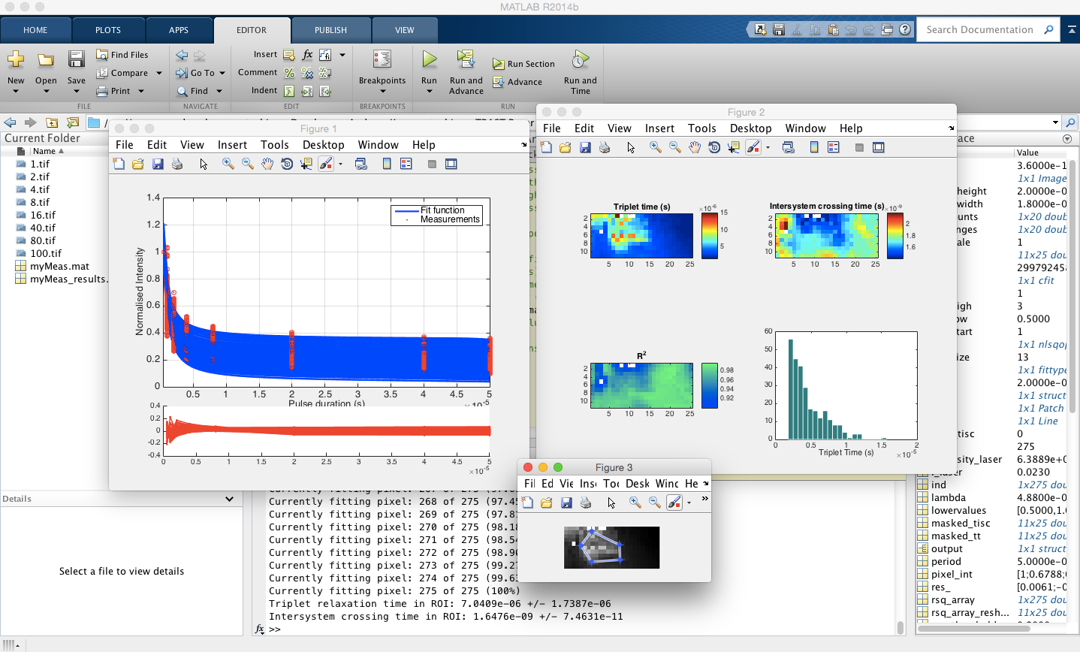
Task: Enable Rotate 3D in Figure 1
Action: tap(287, 163)
